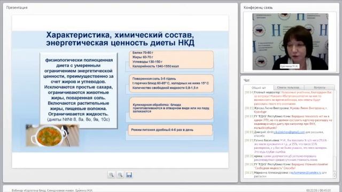
Task: Click the Конференц-связь panel title
Action: [x=258, y=7]
